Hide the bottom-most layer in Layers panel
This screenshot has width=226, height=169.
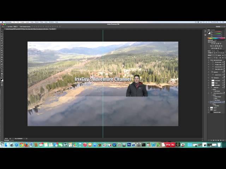(208, 112)
